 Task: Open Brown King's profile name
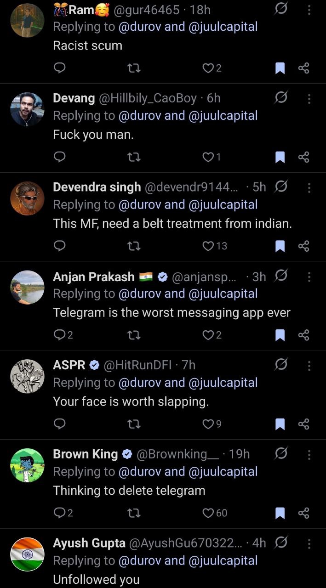[x=86, y=454]
